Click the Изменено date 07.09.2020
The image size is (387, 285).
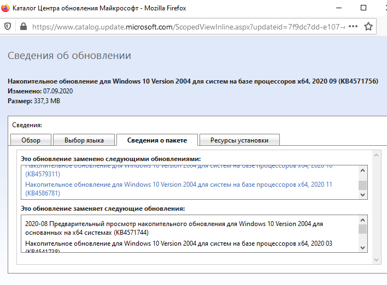[58, 91]
